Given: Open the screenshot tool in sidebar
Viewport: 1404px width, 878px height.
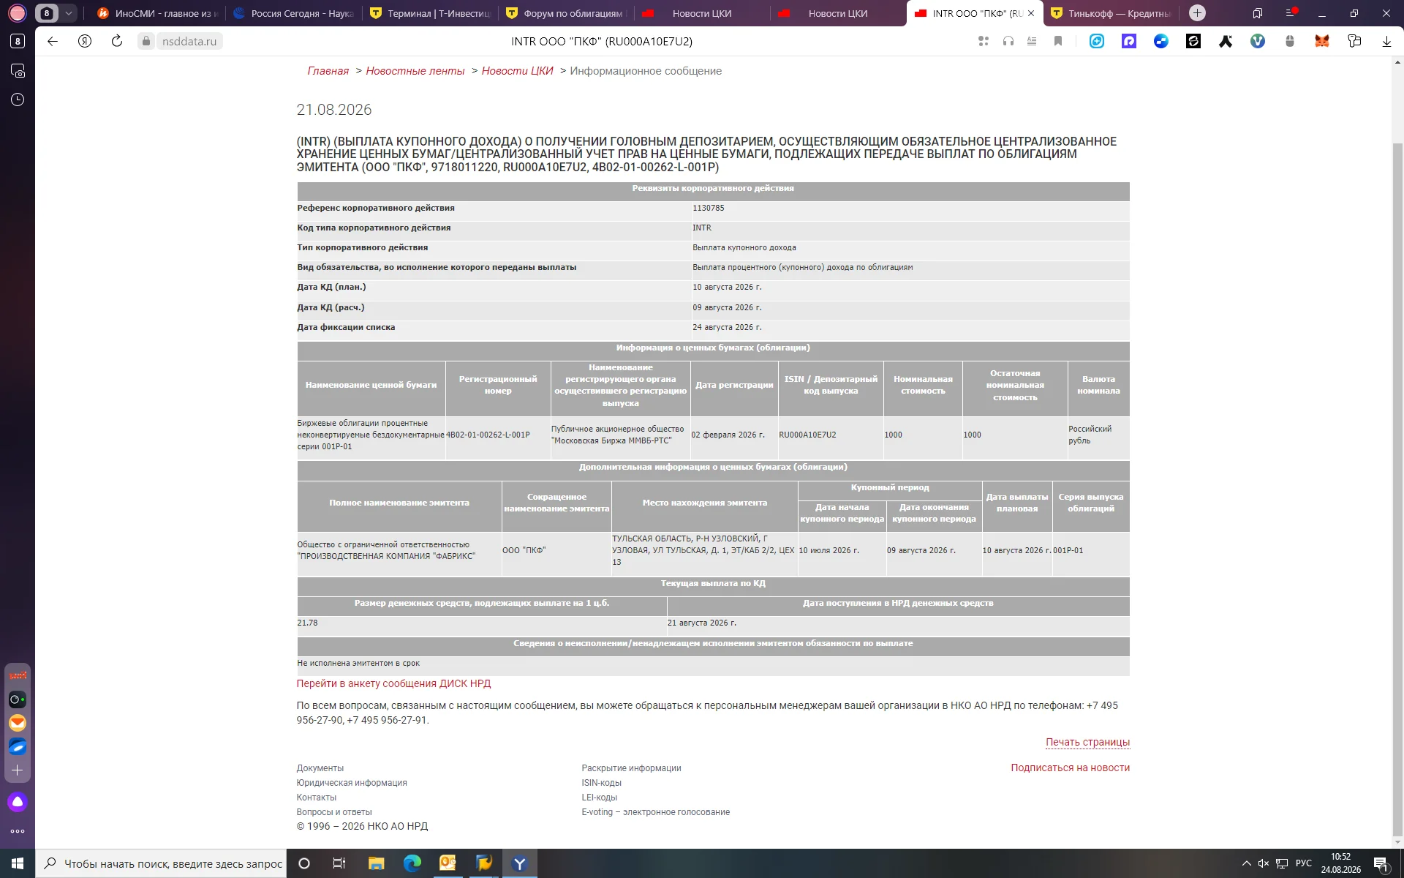Looking at the screenshot, I should (x=18, y=71).
